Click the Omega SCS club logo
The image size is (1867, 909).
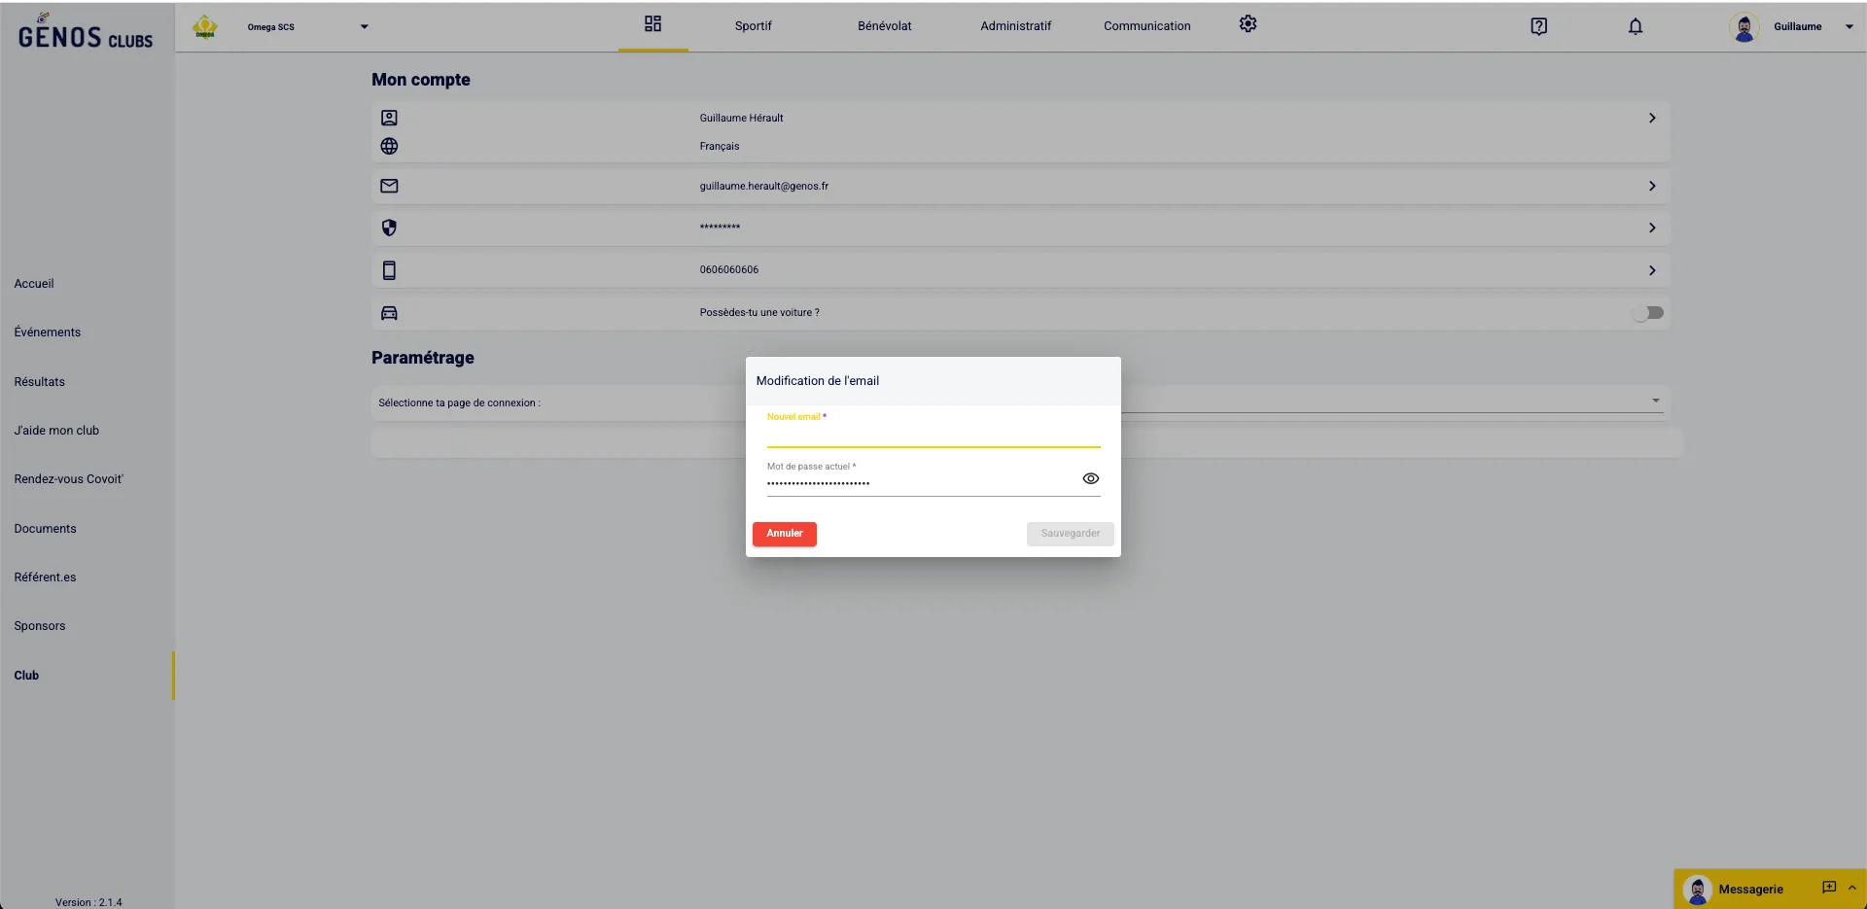[x=205, y=27]
